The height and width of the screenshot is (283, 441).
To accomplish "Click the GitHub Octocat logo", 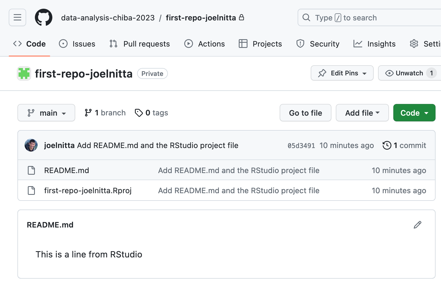I will [x=44, y=17].
